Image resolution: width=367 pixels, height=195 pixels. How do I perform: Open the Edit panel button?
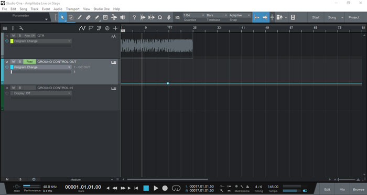(327, 189)
